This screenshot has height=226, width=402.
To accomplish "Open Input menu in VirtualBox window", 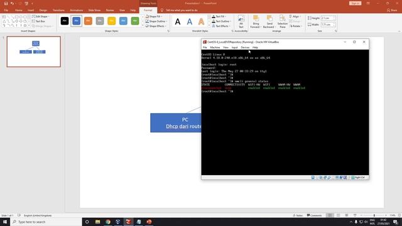I will click(x=234, y=48).
